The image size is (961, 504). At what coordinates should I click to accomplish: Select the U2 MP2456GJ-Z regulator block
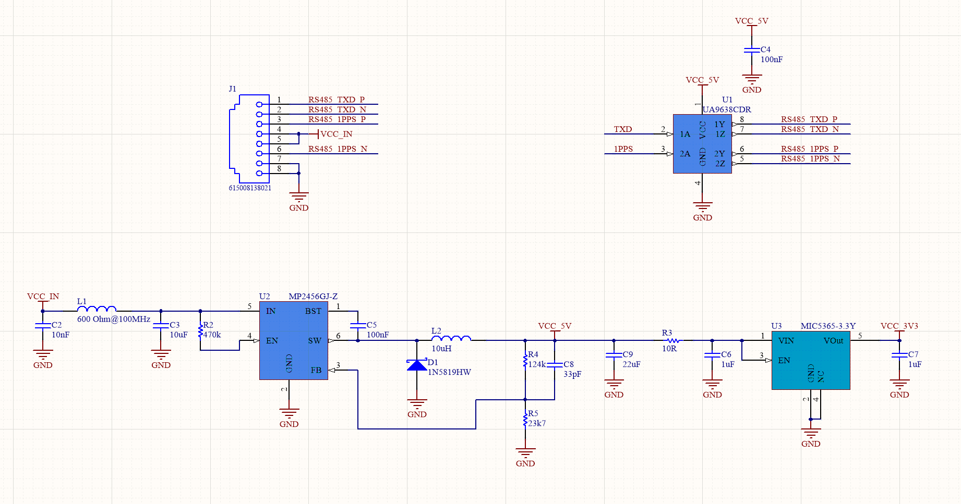(294, 340)
